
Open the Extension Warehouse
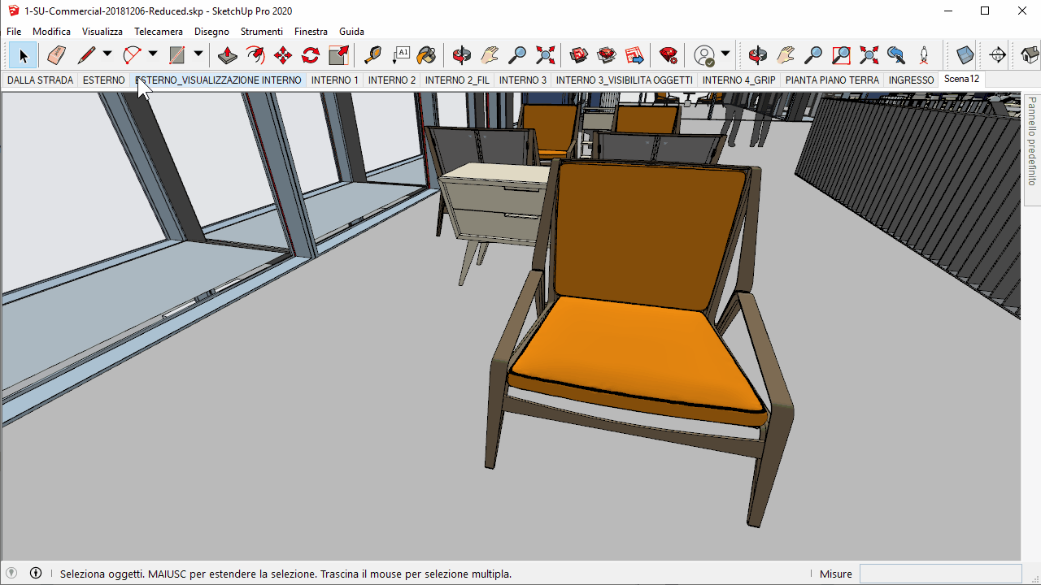[x=607, y=55]
